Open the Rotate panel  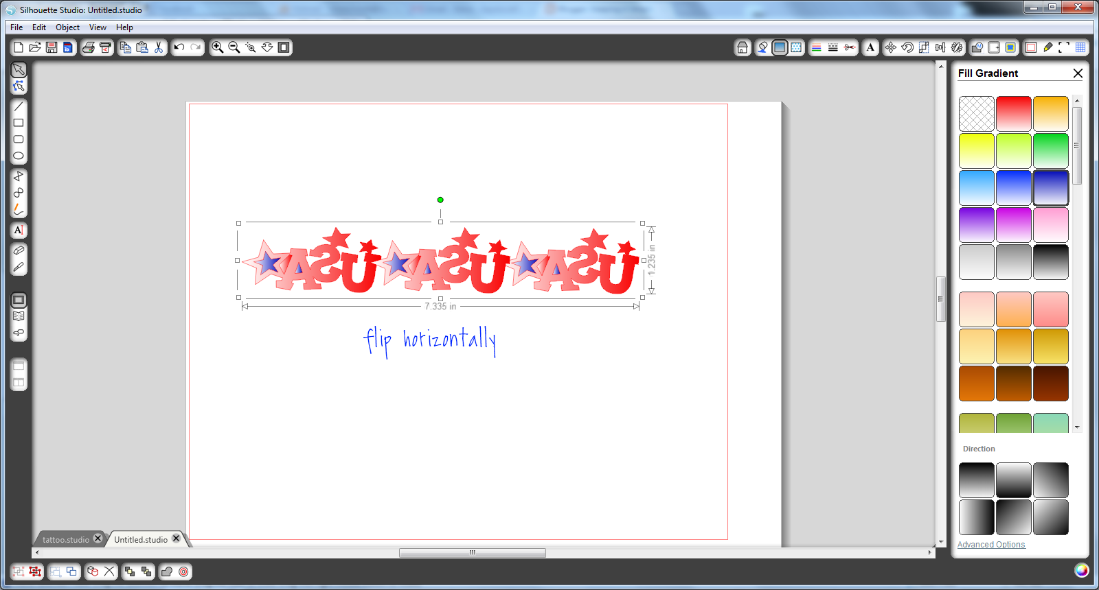pos(907,47)
